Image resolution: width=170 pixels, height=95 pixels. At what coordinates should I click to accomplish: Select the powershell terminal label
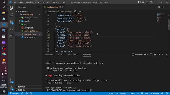[137, 55]
